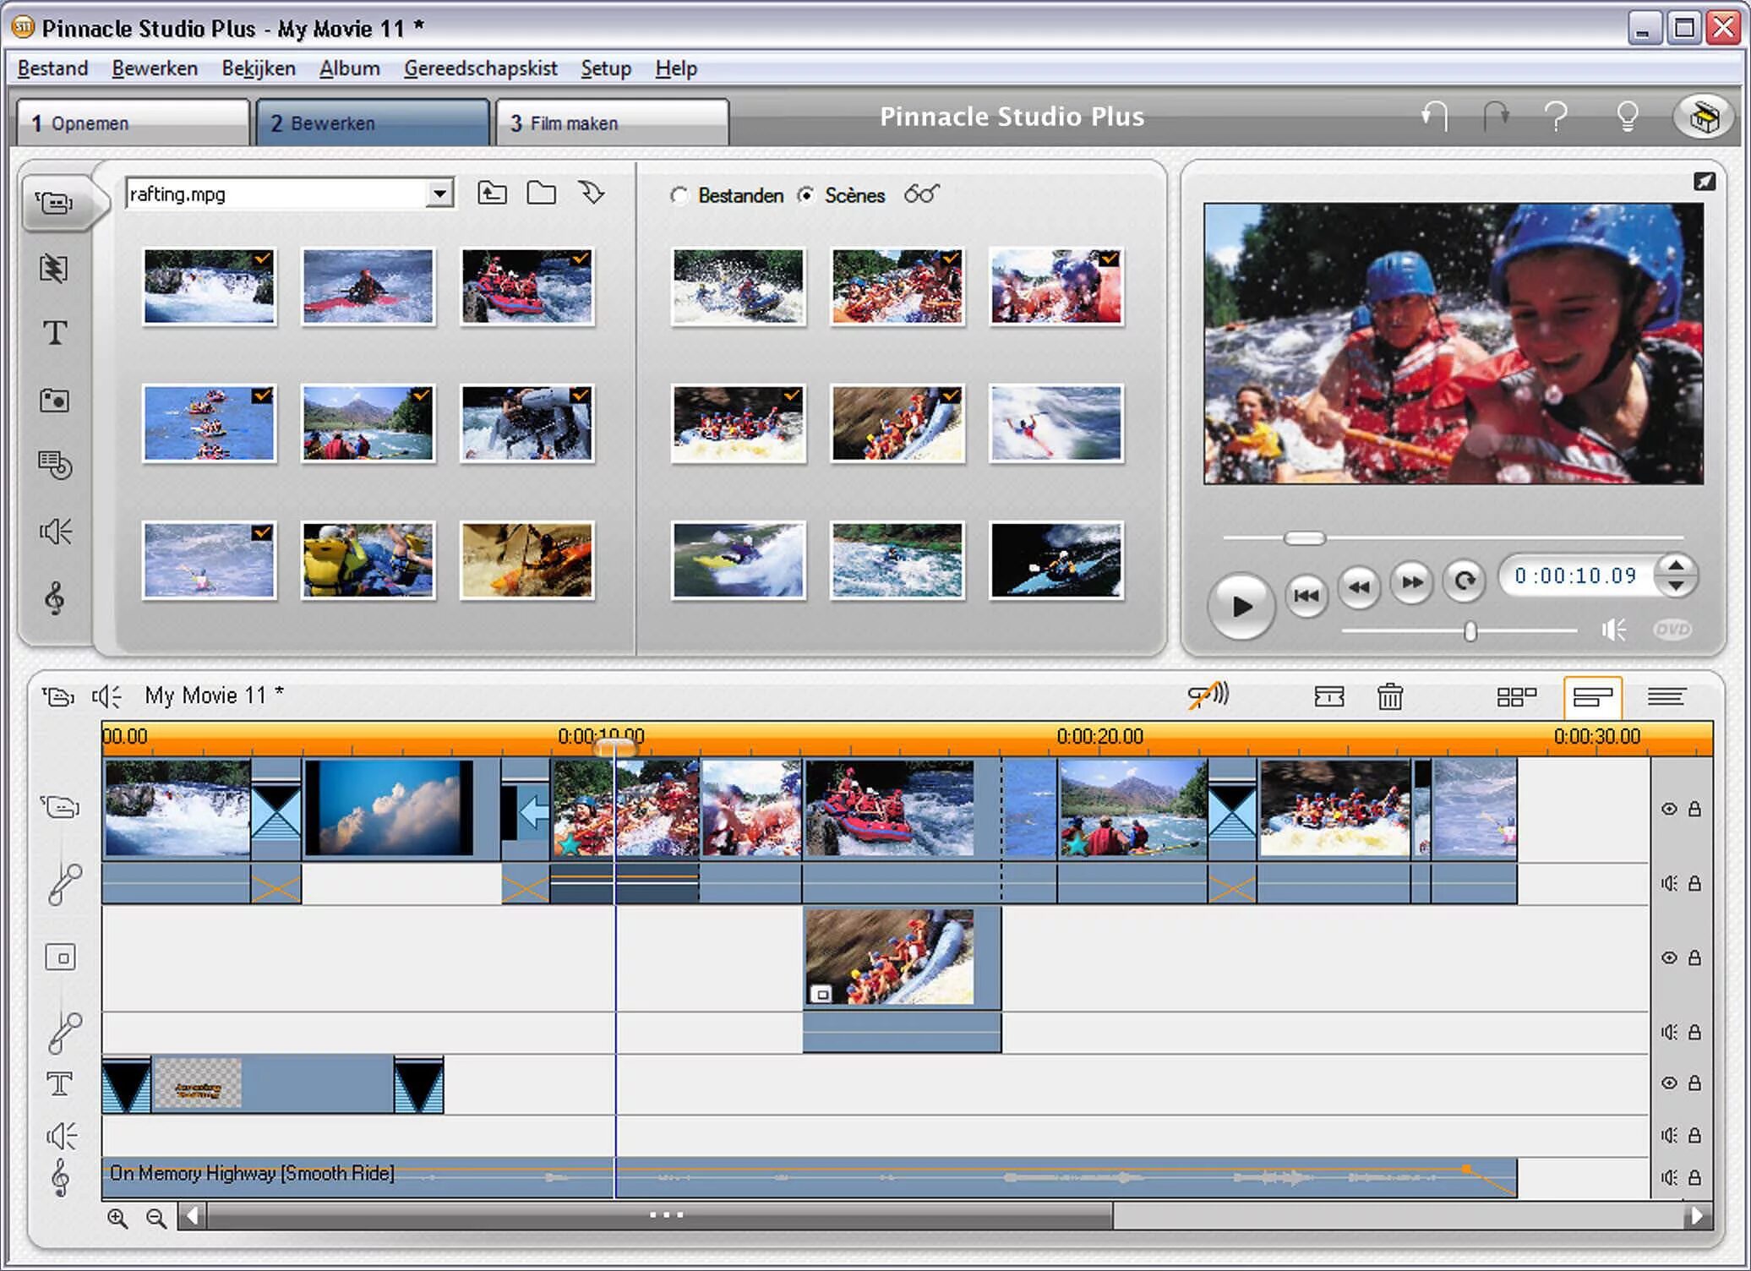Open the Transitions album section
The image size is (1751, 1271).
click(x=54, y=269)
